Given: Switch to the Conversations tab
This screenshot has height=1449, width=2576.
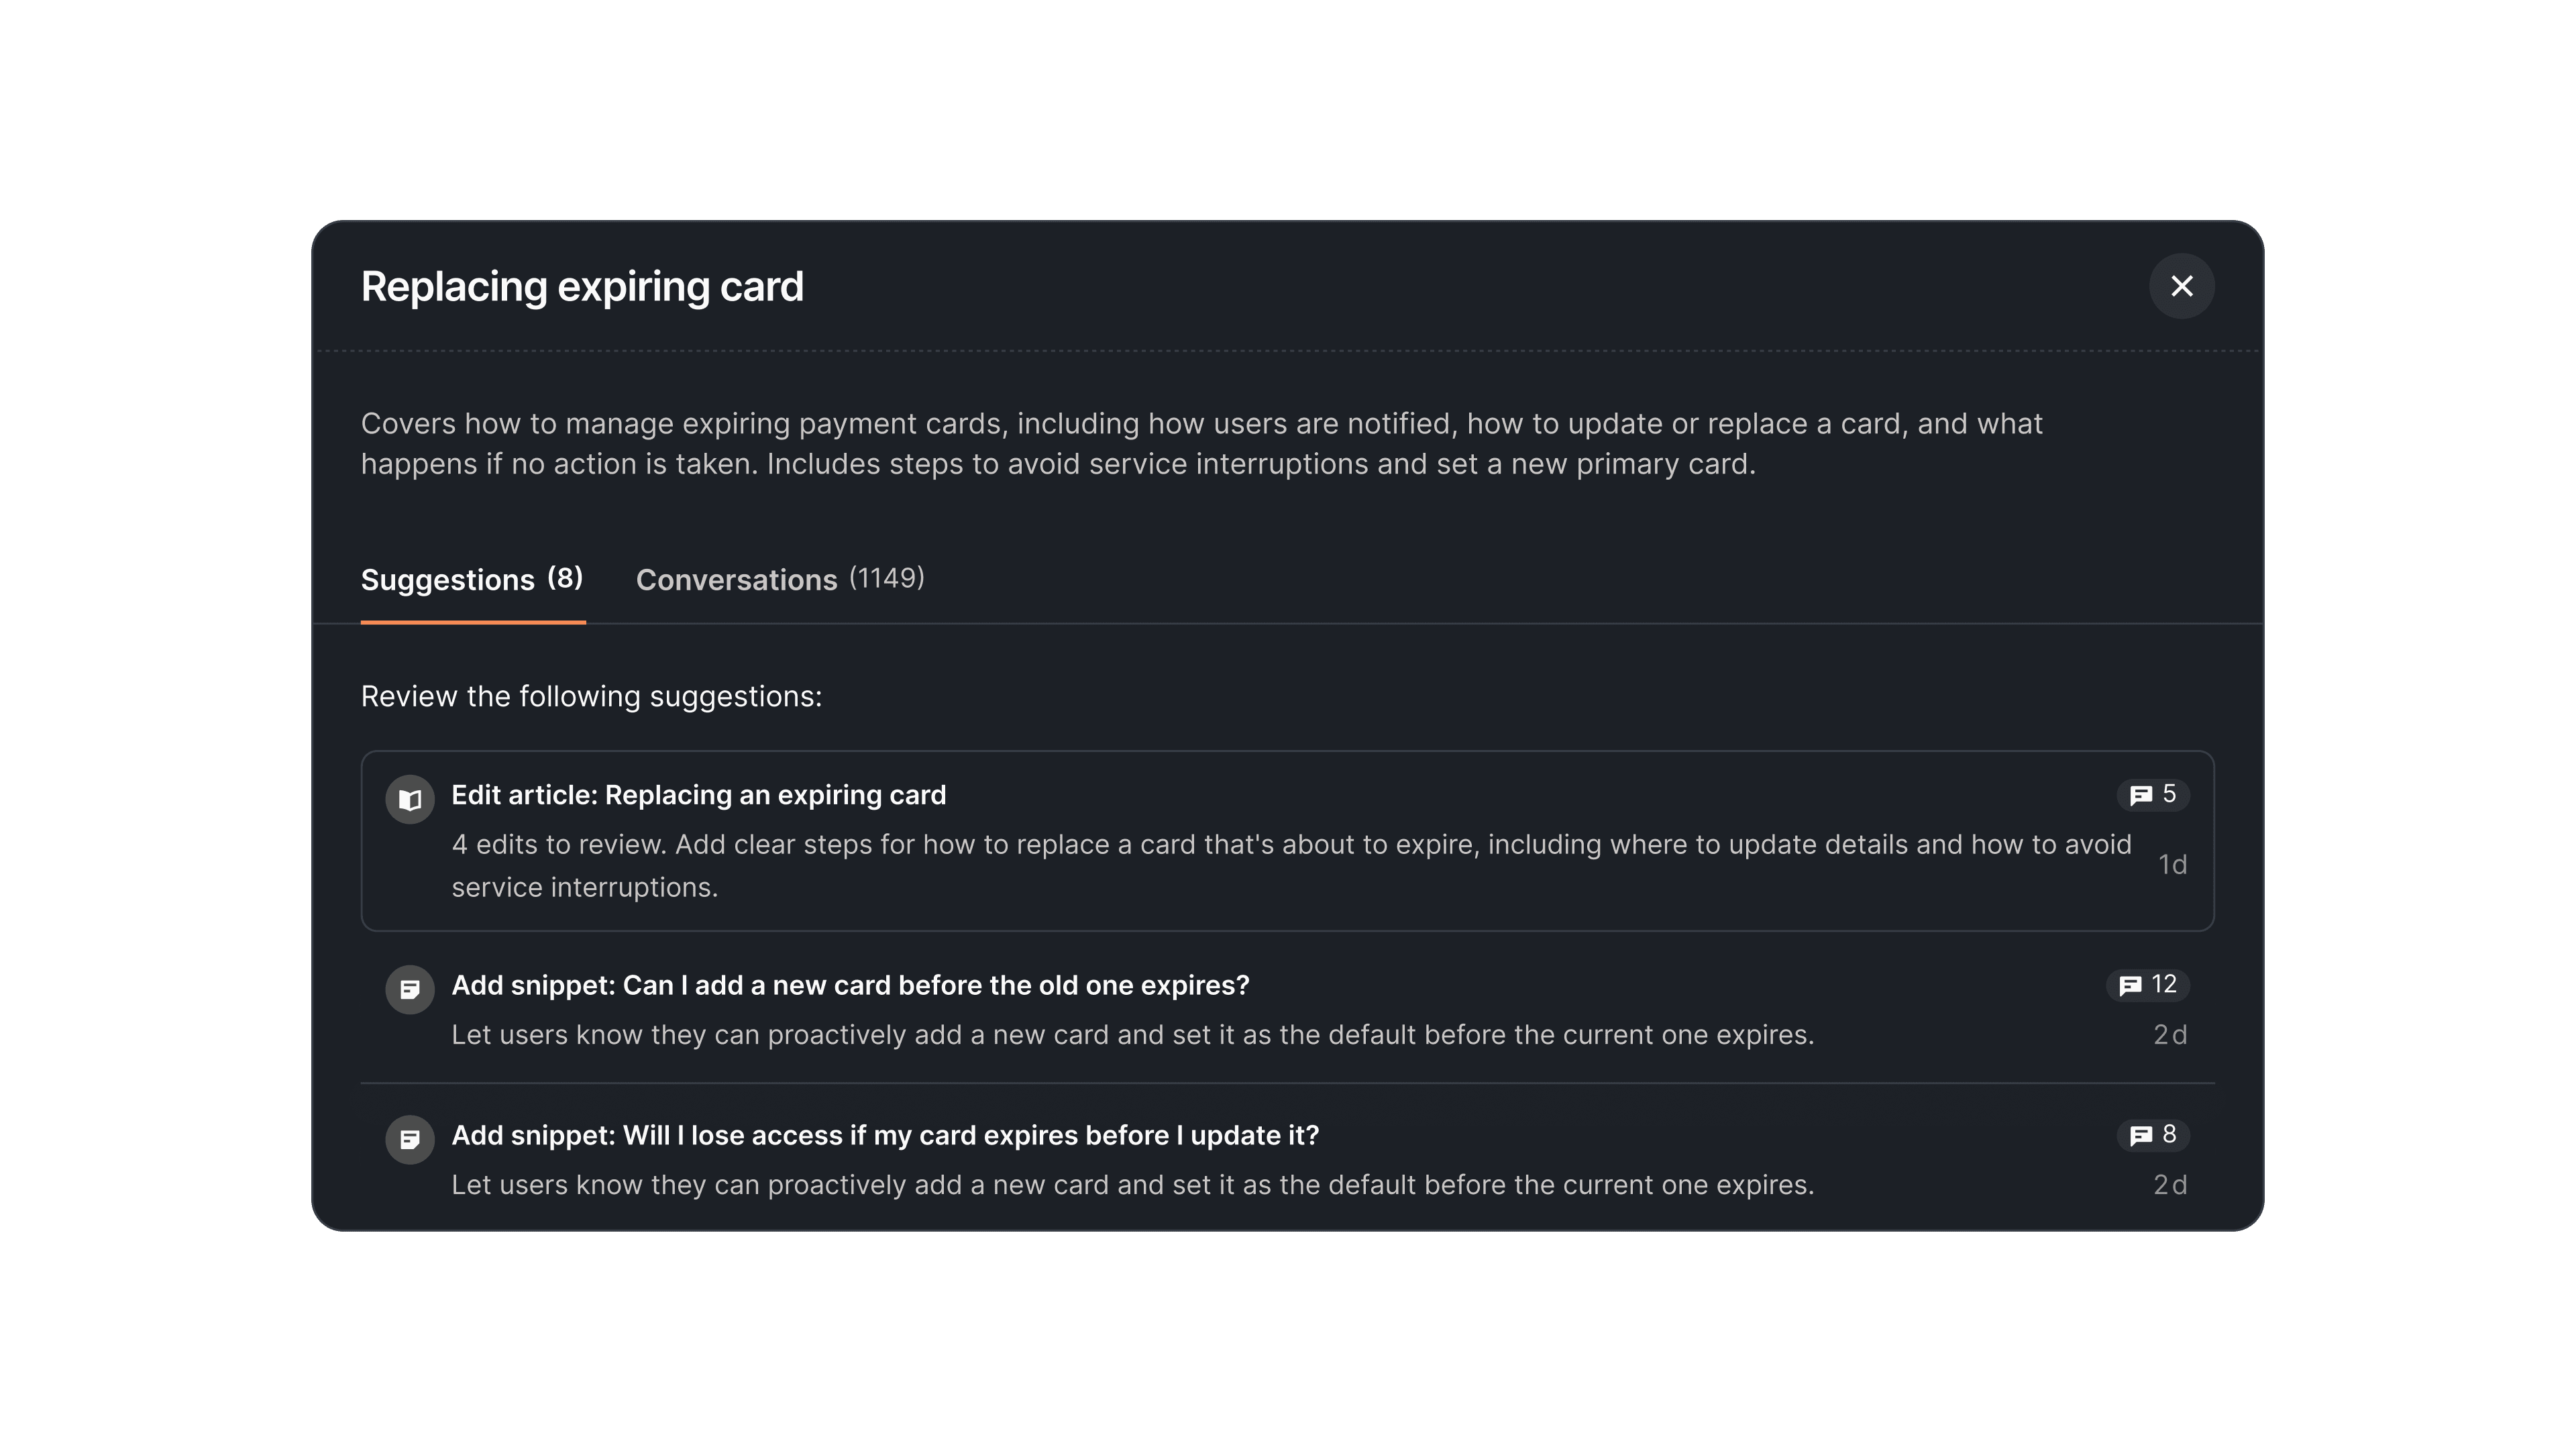Looking at the screenshot, I should tap(736, 580).
